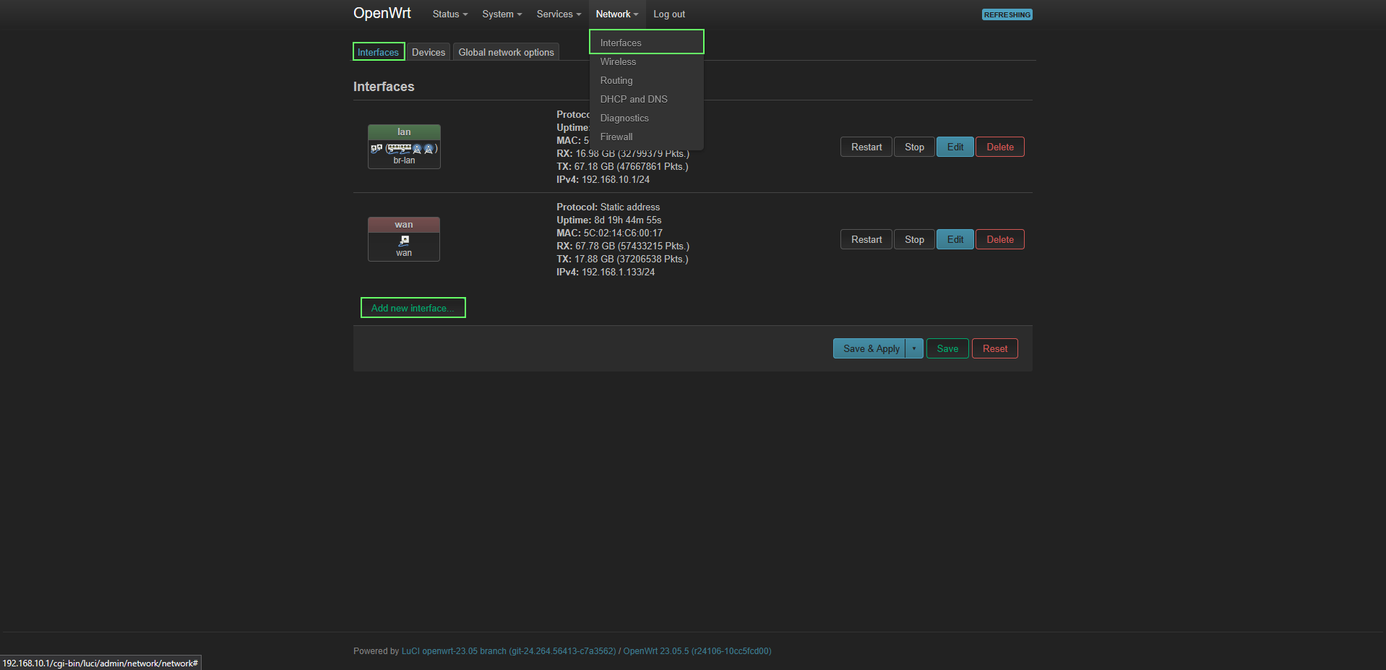Select Interfaces in the Network menu
This screenshot has height=670, width=1386.
(647, 43)
